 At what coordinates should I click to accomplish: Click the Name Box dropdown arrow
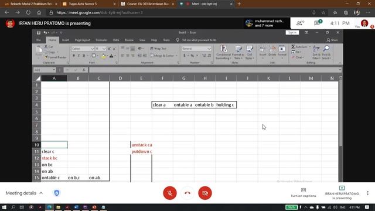click(54, 70)
